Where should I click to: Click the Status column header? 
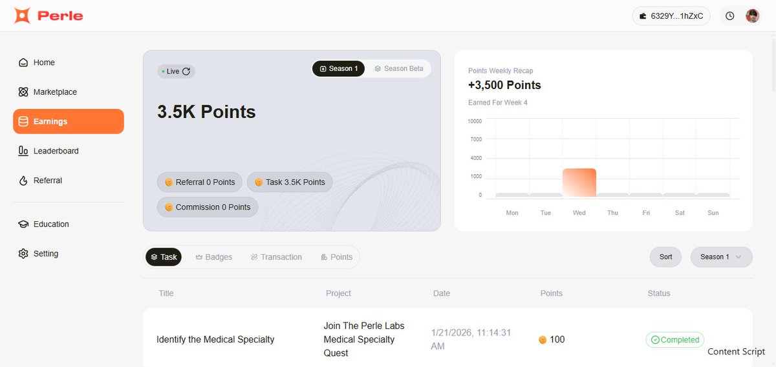[x=659, y=293]
